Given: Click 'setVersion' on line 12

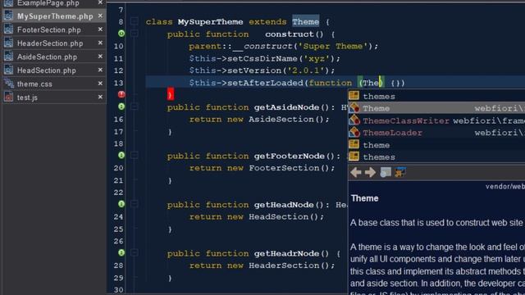Looking at the screenshot, I should [x=254, y=70].
